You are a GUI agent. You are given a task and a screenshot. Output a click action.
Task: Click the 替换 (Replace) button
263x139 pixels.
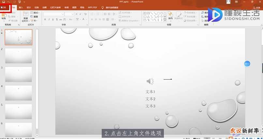205,17
